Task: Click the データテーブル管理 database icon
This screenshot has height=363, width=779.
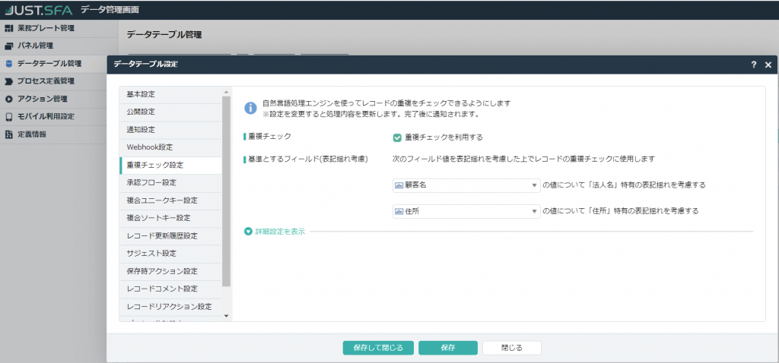Action: [8, 63]
